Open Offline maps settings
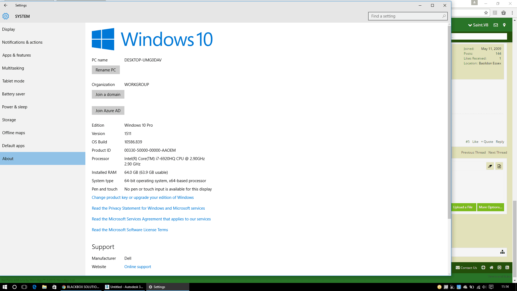 pyautogui.click(x=43, y=133)
